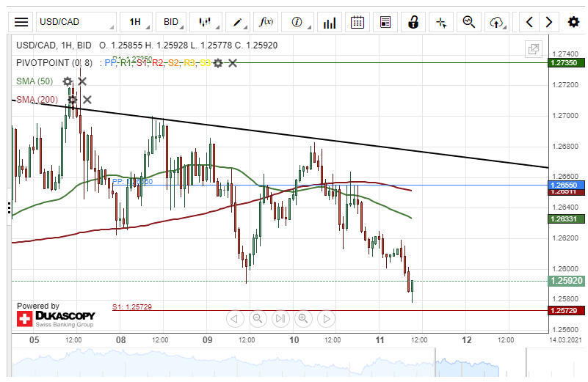Click the 1.27350 R1 price label
Screen dimensions: 588x382
tap(566, 62)
